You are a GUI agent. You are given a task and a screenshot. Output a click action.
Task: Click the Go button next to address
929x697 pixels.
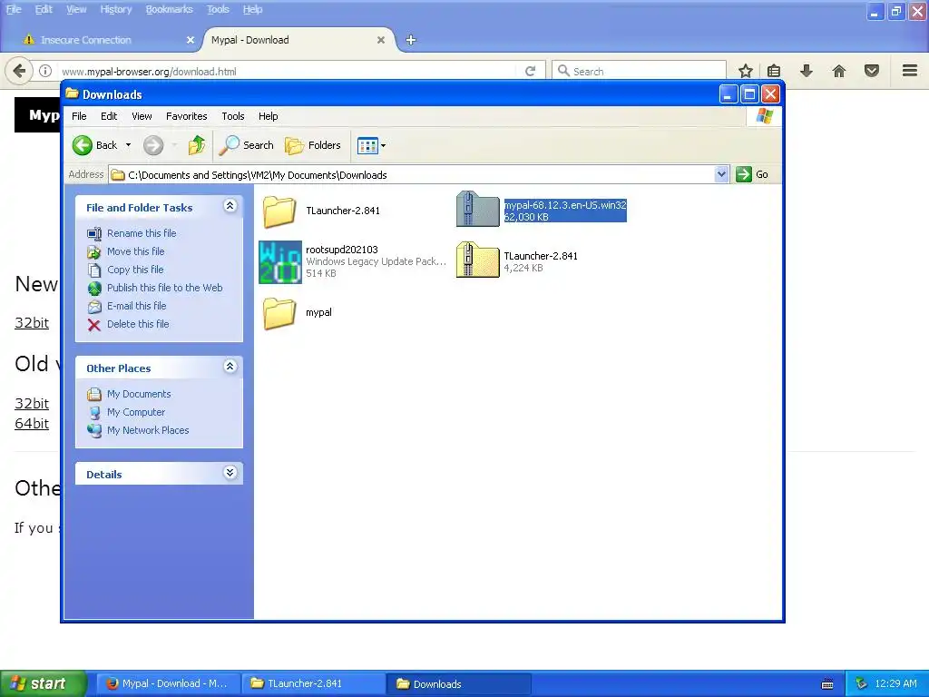(752, 174)
